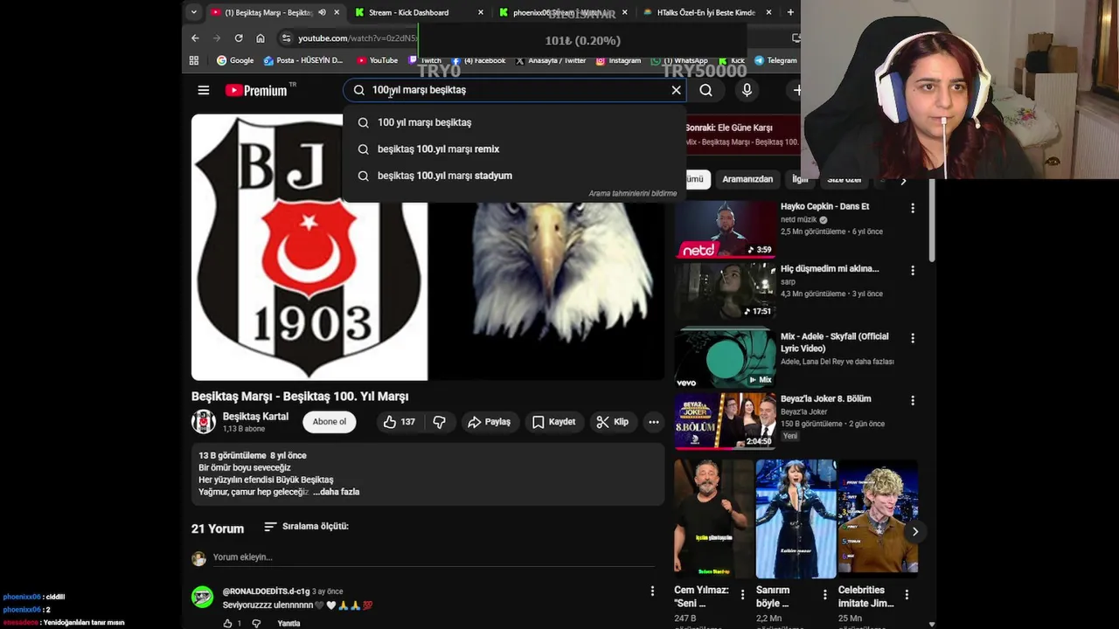The width and height of the screenshot is (1119, 629).
Task: Open a new browser tab
Action: pos(790,12)
